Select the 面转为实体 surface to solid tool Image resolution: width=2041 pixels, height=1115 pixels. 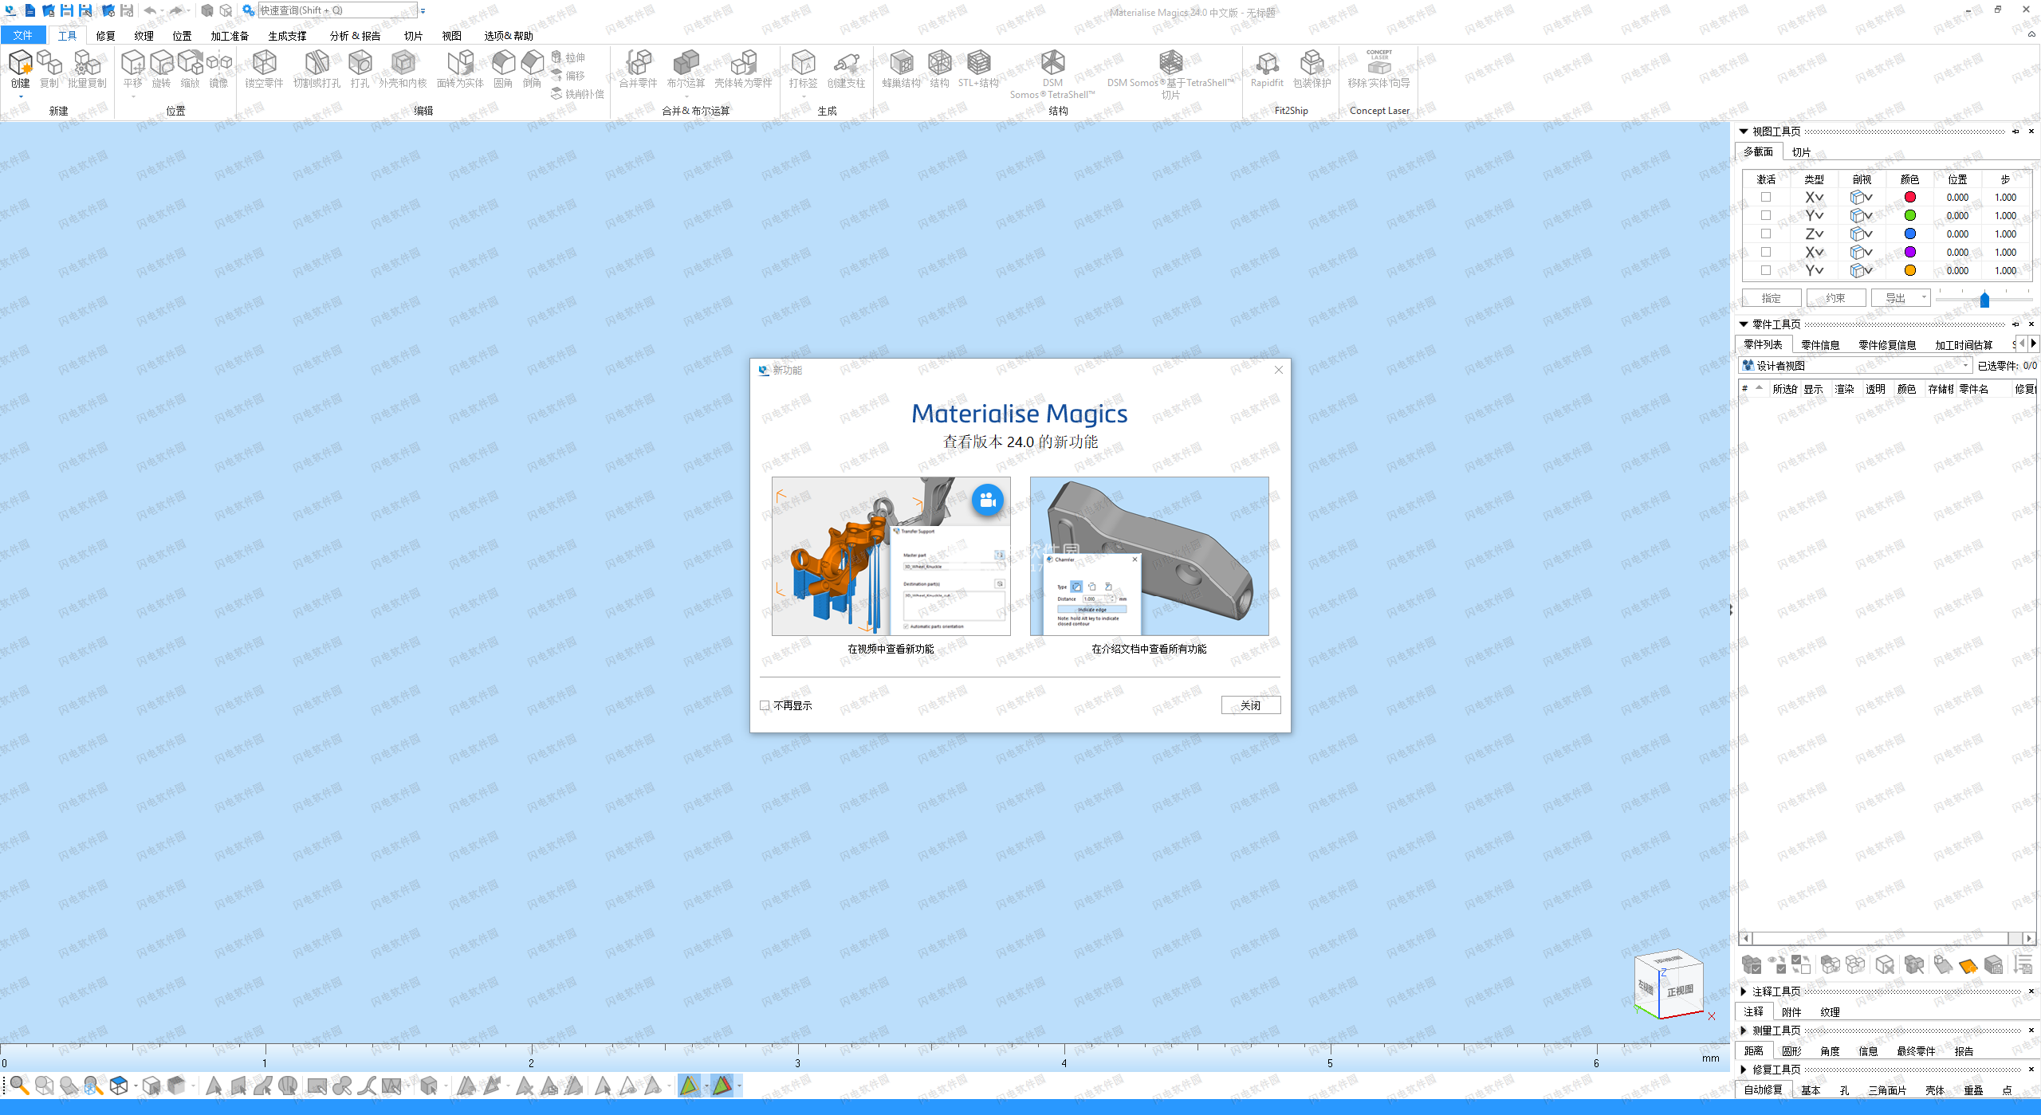[460, 69]
